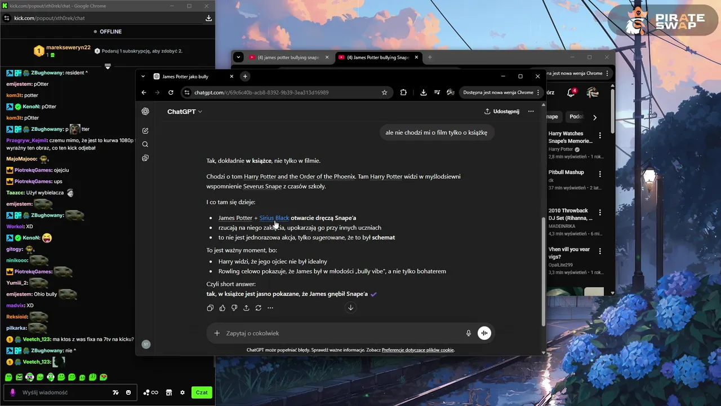The width and height of the screenshot is (721, 406).
Task: Open search chats icon in ChatGPT sidebar
Action: [145, 144]
